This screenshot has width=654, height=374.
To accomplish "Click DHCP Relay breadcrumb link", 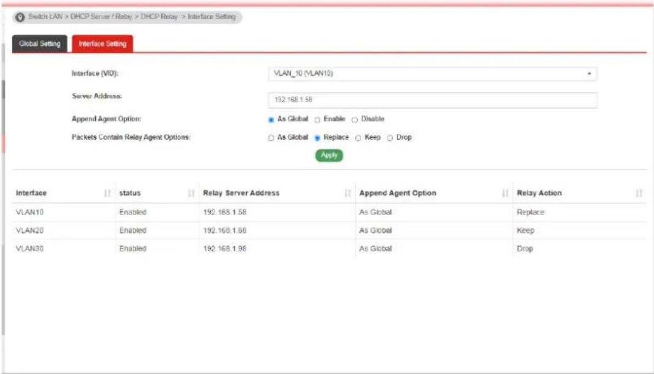I will pos(159,16).
